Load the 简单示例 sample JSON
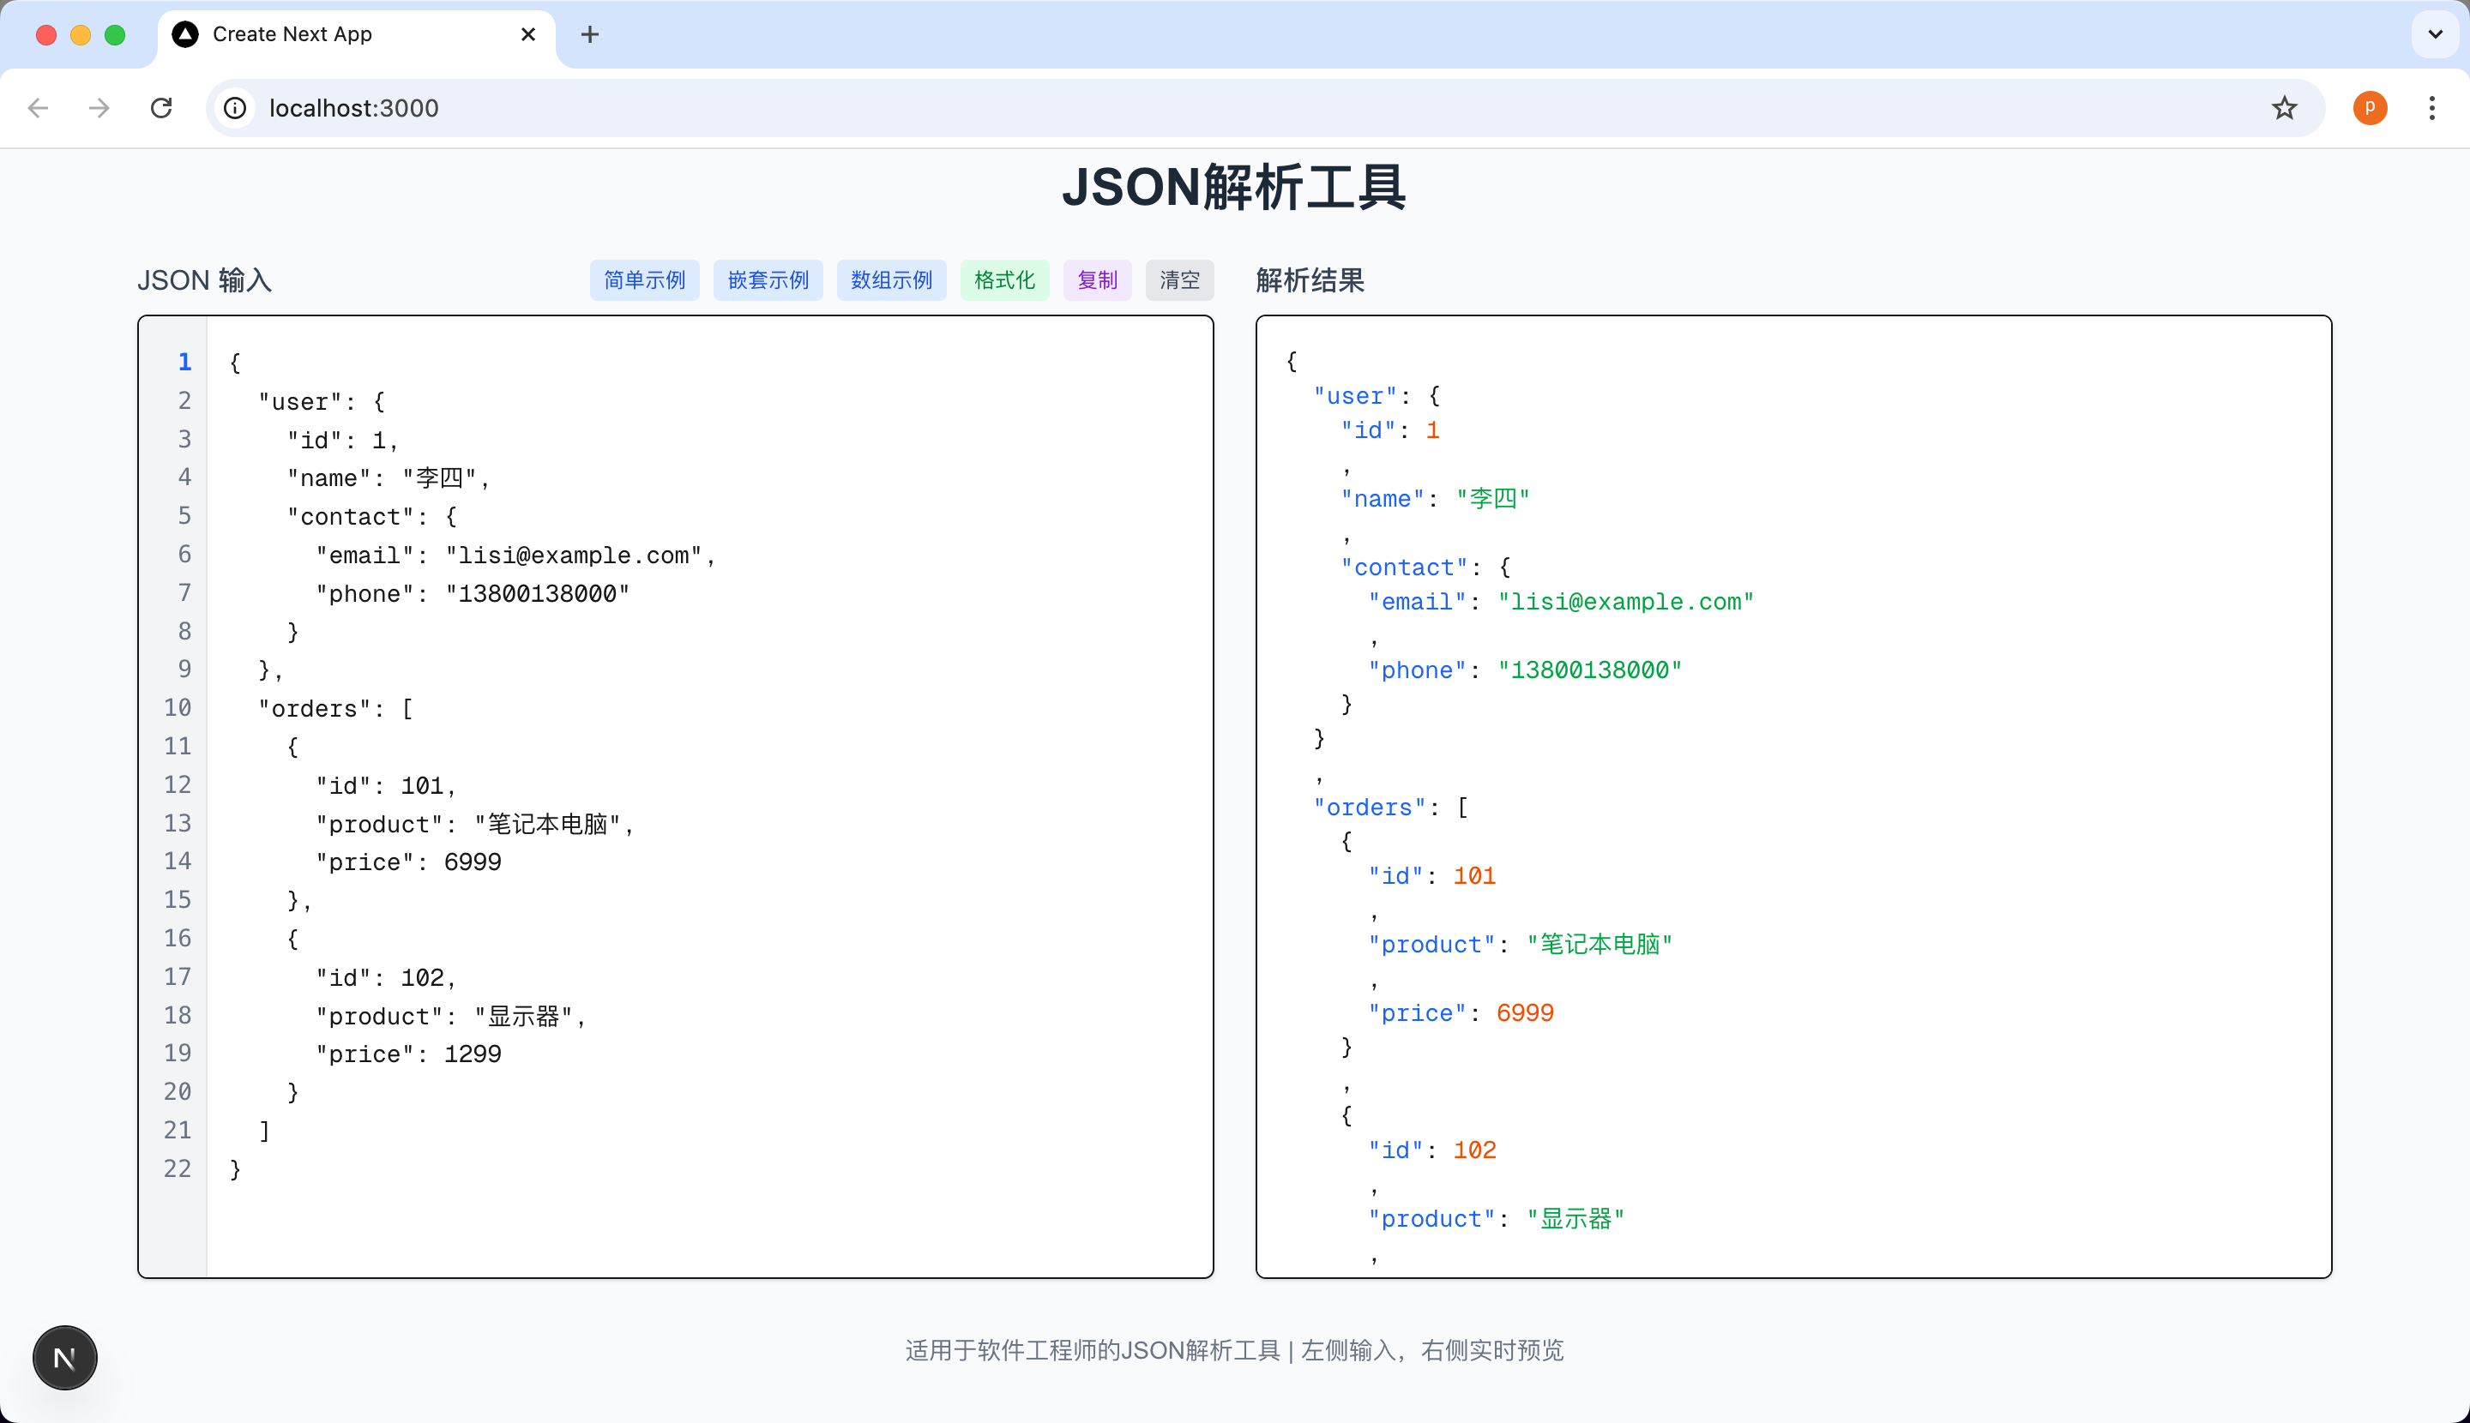The width and height of the screenshot is (2470, 1423). click(x=643, y=280)
